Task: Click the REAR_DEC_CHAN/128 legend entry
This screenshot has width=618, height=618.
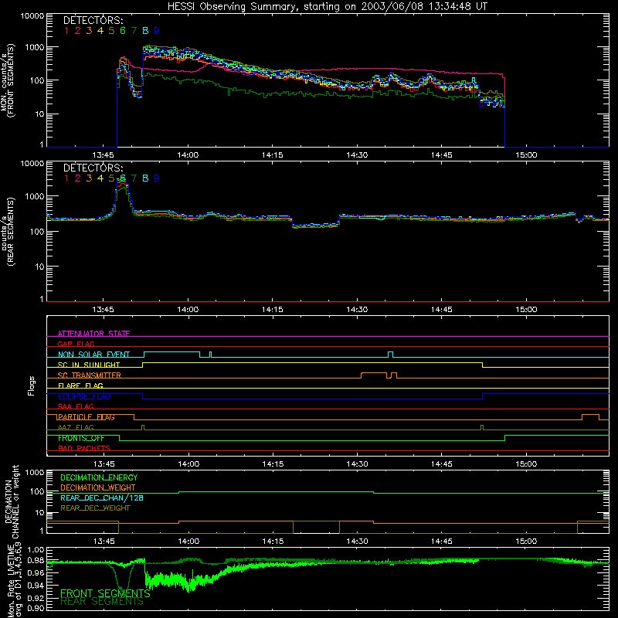Action: click(102, 497)
